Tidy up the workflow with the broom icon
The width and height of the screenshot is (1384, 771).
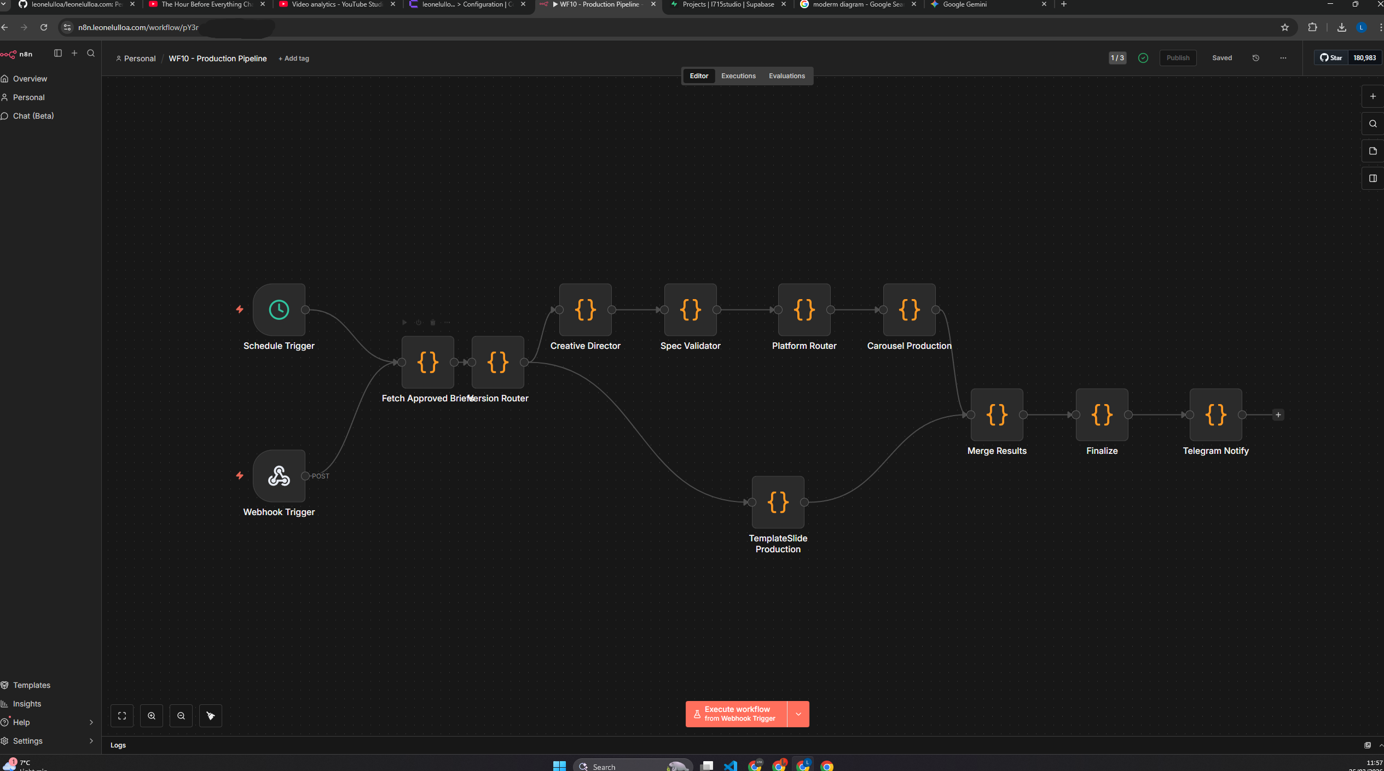point(210,715)
